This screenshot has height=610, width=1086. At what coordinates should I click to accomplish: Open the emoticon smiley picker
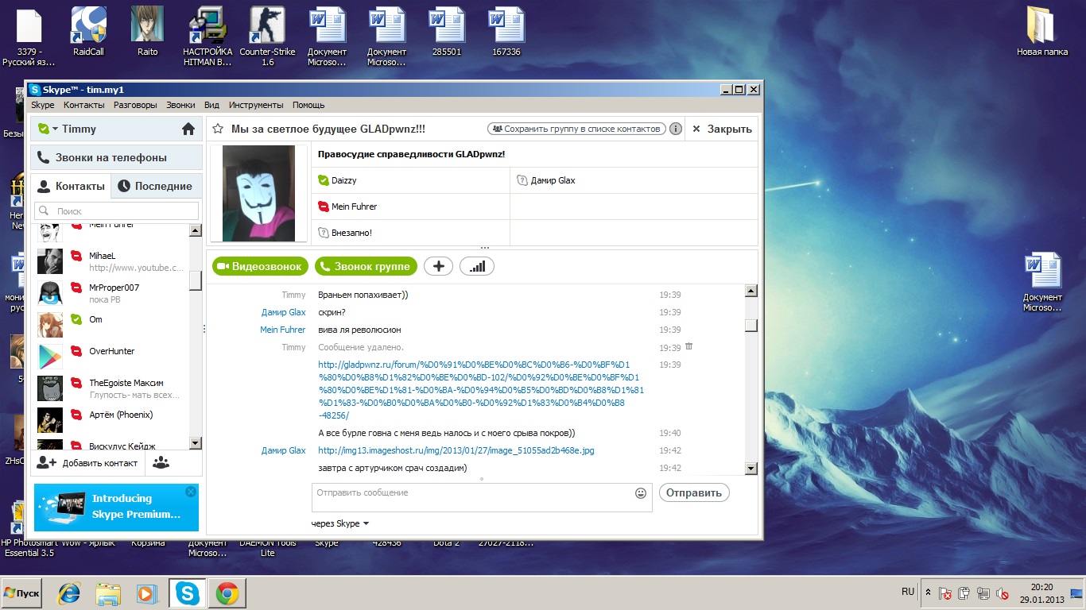click(x=641, y=493)
